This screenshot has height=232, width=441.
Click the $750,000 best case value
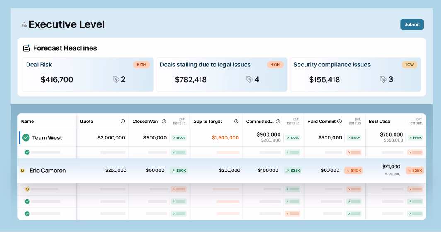pos(392,134)
